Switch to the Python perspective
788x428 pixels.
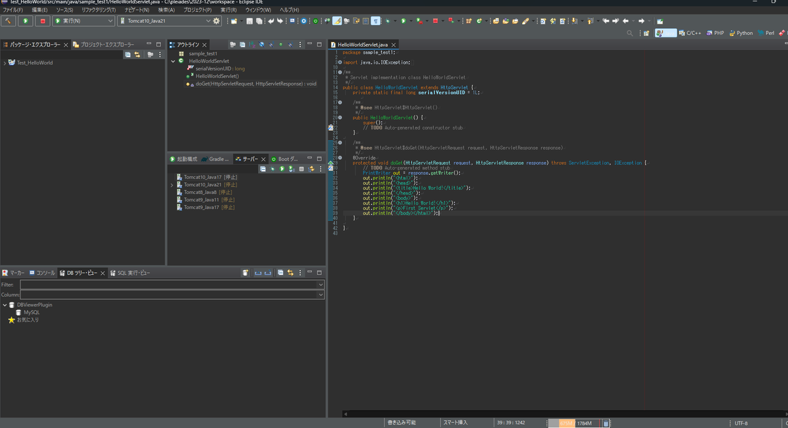tap(740, 33)
